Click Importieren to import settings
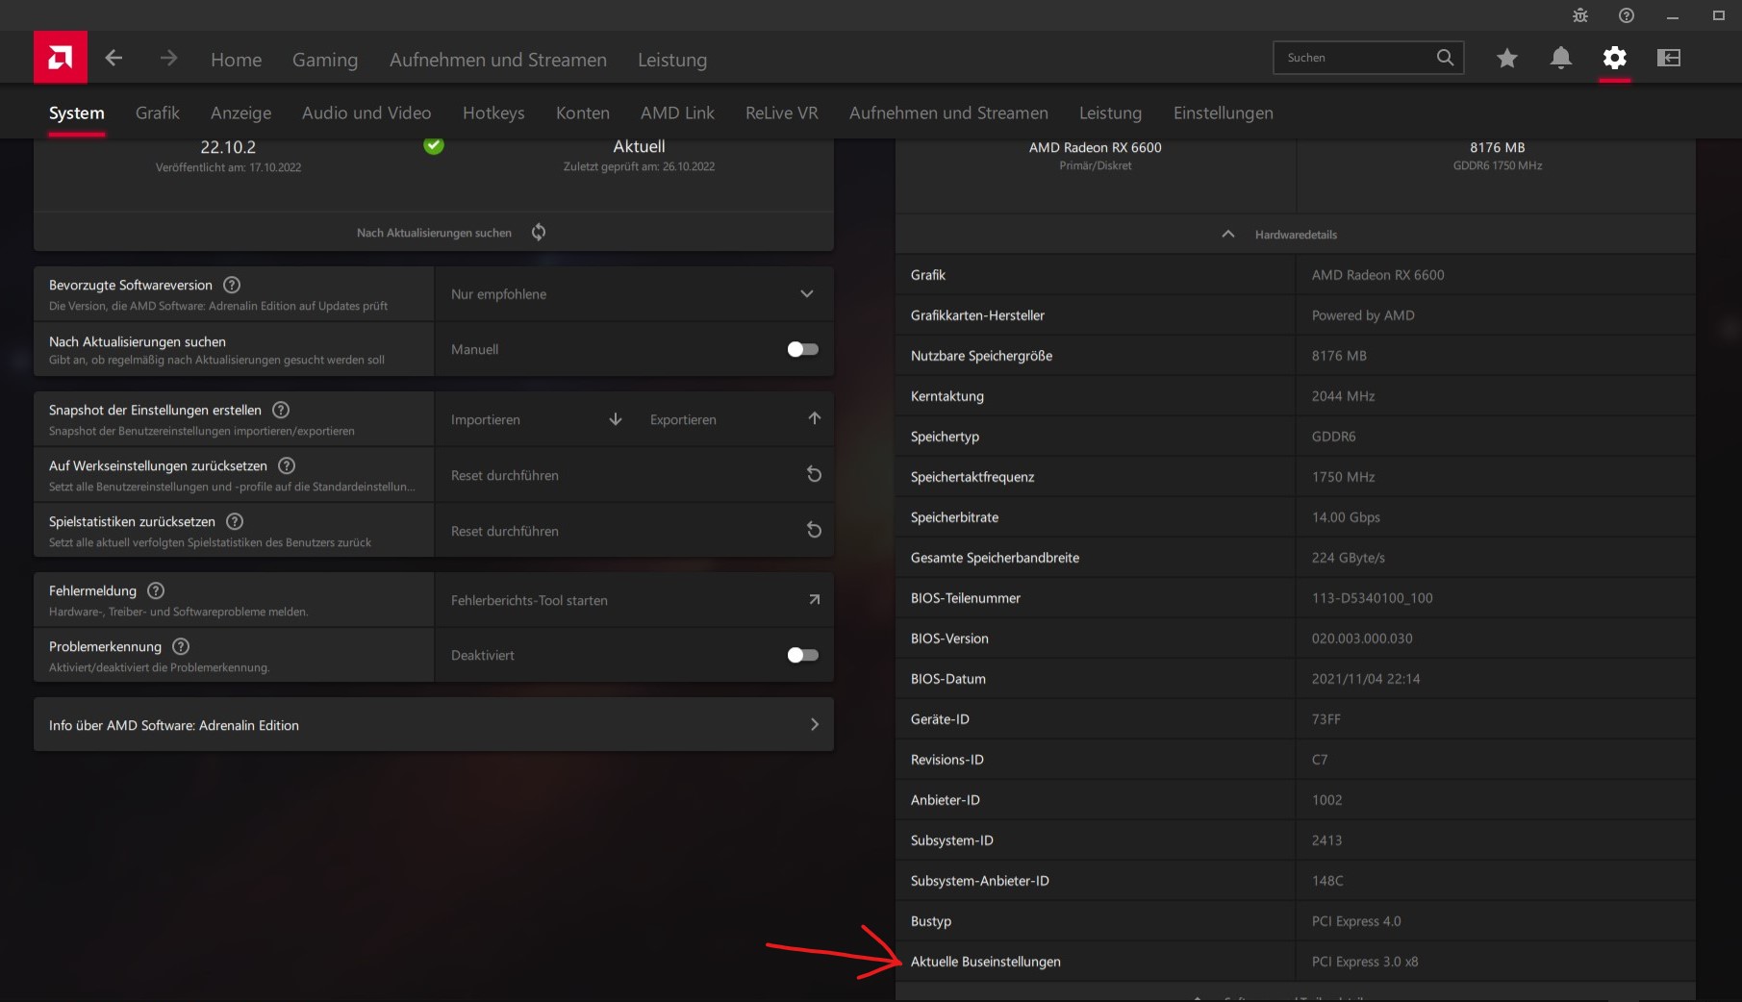The width and height of the screenshot is (1742, 1002). click(486, 419)
